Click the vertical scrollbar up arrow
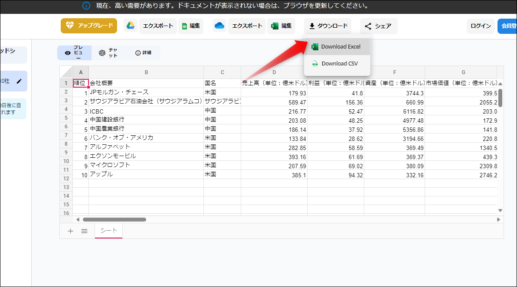Screen dimensions: 517x287 (x=500, y=83)
